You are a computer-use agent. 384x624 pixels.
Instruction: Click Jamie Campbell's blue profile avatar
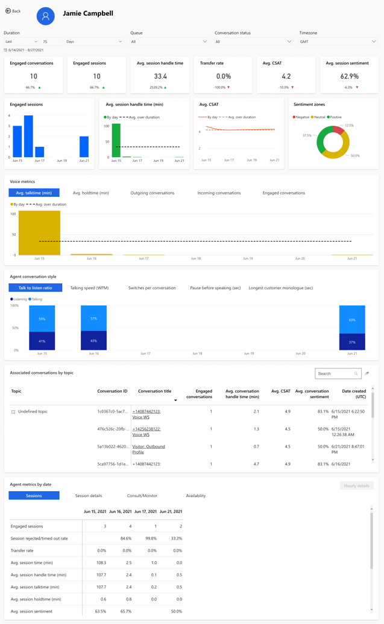click(x=46, y=16)
